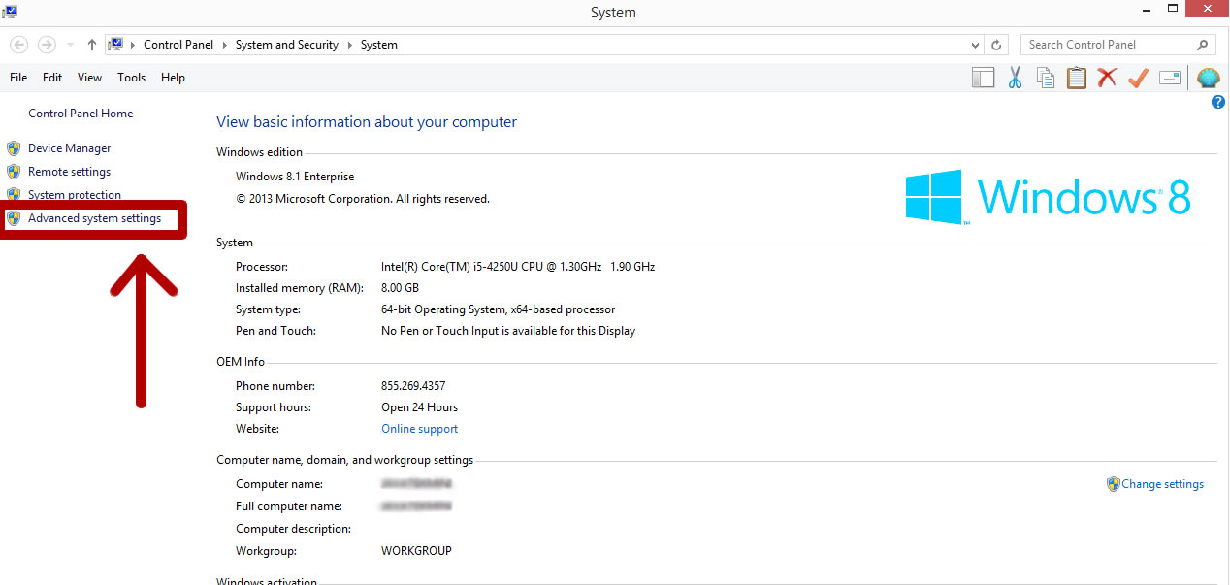
Task: Click the Cut scissors toolbar icon
Action: click(1015, 79)
